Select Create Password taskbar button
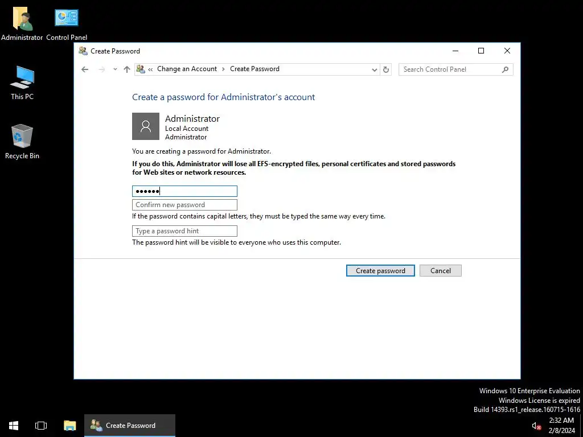 130,426
